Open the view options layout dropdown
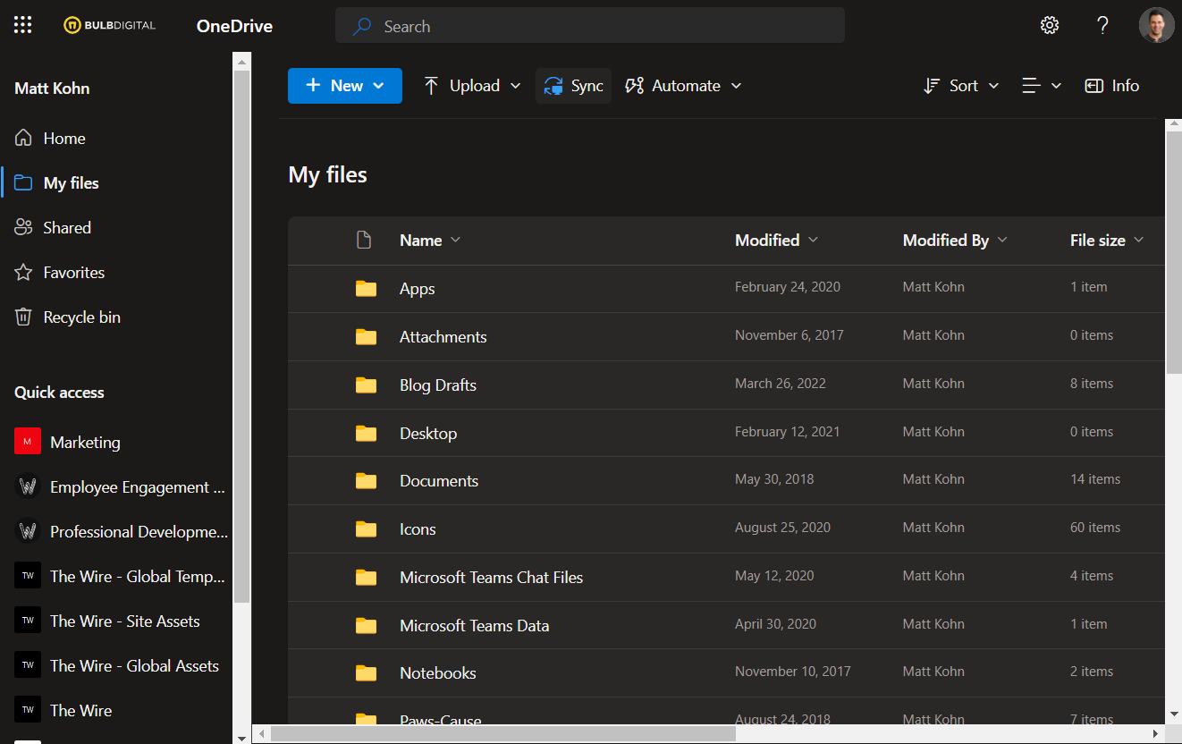Screen dimensions: 1182x744 pyautogui.click(x=1042, y=86)
